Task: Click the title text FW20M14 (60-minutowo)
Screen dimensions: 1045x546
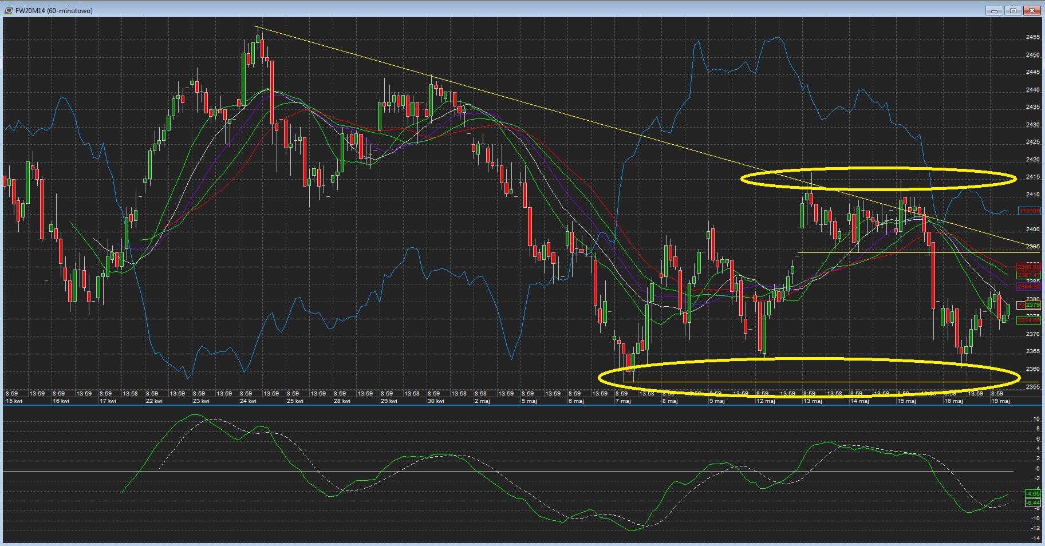Action: (x=54, y=11)
